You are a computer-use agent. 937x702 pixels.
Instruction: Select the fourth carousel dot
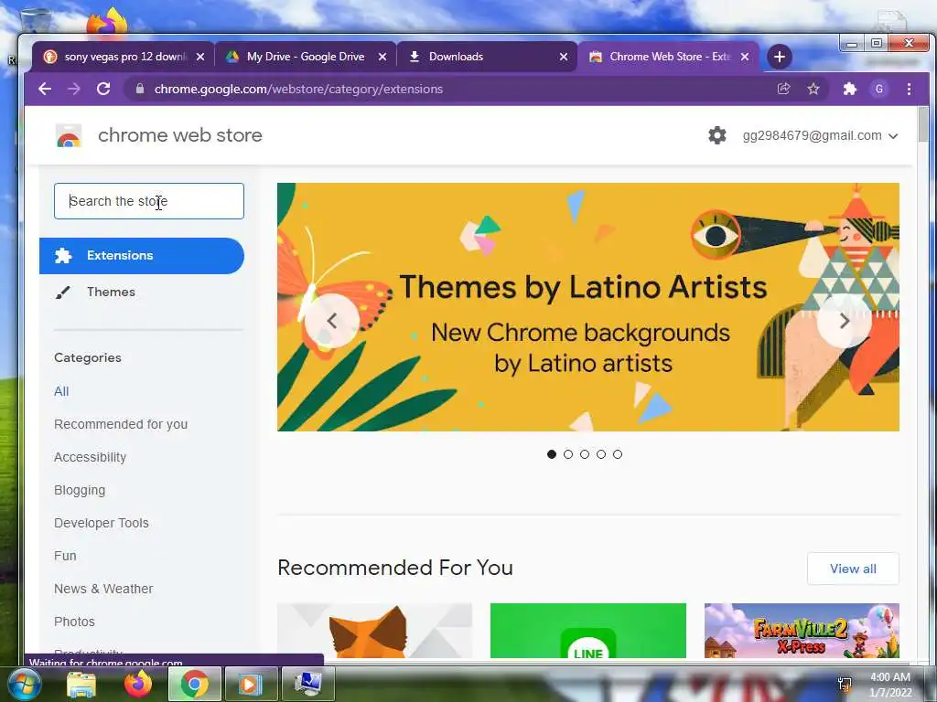(x=601, y=454)
